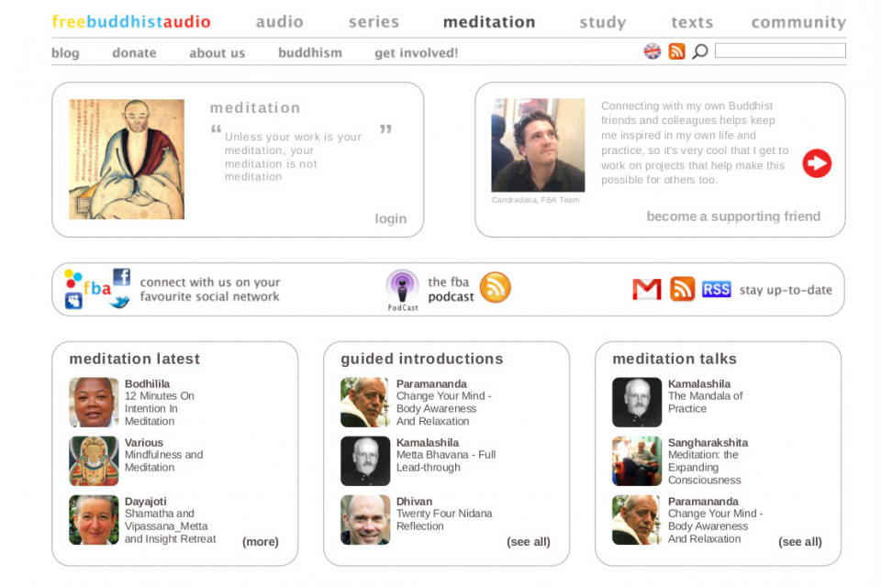Screen dimensions: 881x587
Task: Click the login link
Action: [x=391, y=218]
